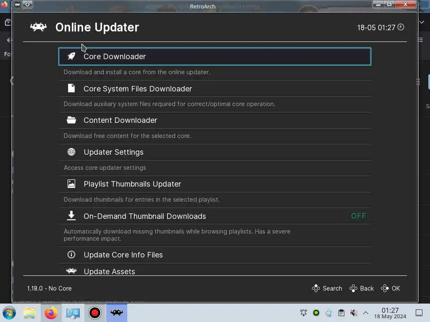Click the red record button on taskbar
The image size is (430, 322).
[x=94, y=313]
